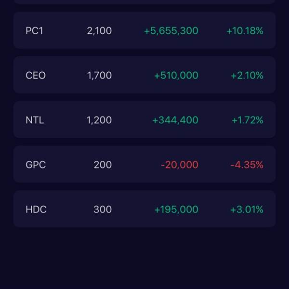The width and height of the screenshot is (289, 289).
Task: Select the NTL ticker label
Action: [35, 120]
